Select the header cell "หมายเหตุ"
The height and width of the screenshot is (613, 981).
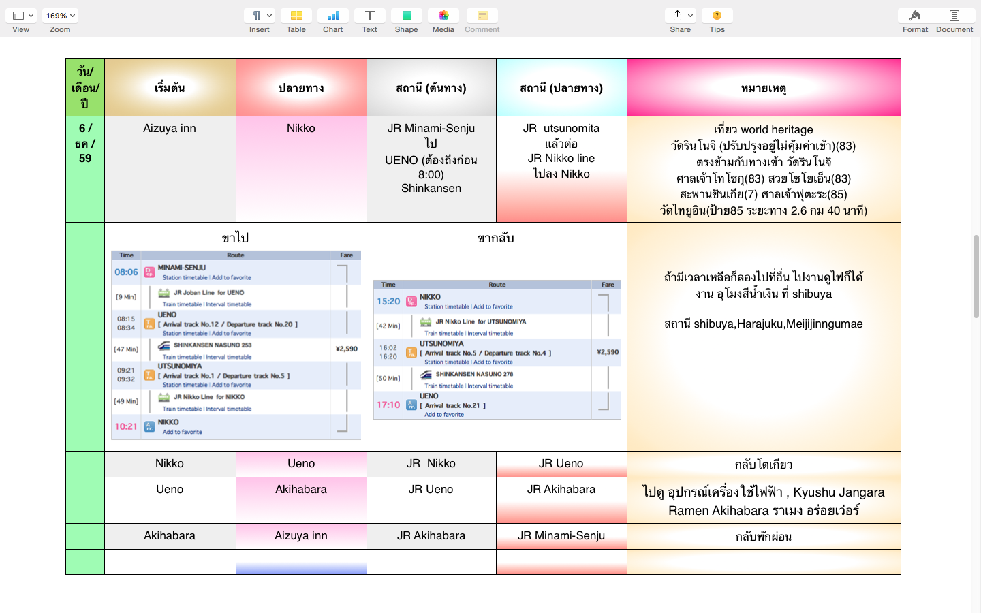click(764, 87)
